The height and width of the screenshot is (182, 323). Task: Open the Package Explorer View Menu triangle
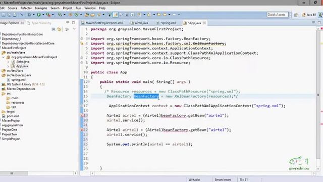tap(74, 29)
